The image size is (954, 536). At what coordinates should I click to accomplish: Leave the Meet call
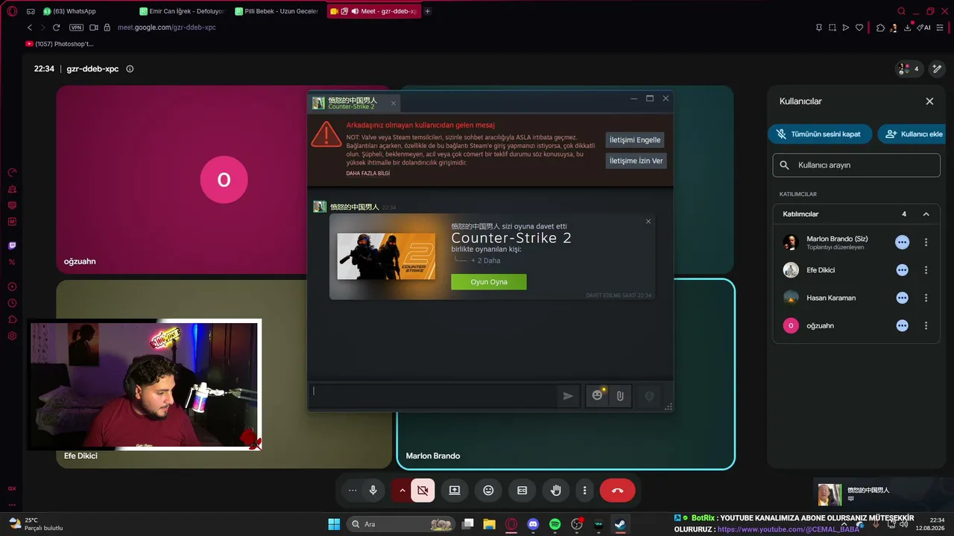617,491
